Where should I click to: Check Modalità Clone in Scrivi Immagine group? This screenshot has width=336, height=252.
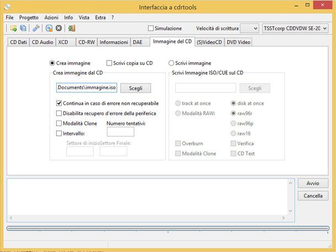pos(178,154)
